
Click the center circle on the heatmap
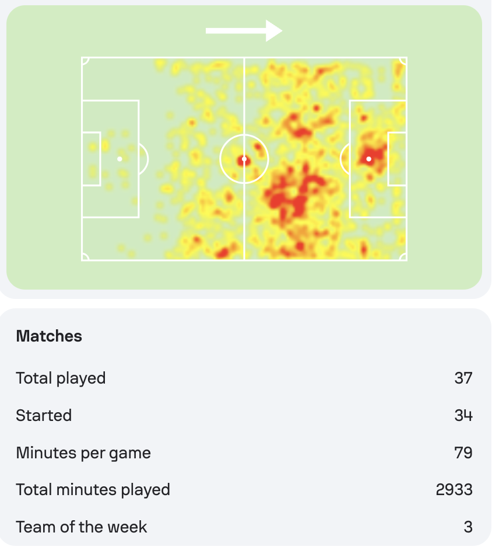point(244,159)
